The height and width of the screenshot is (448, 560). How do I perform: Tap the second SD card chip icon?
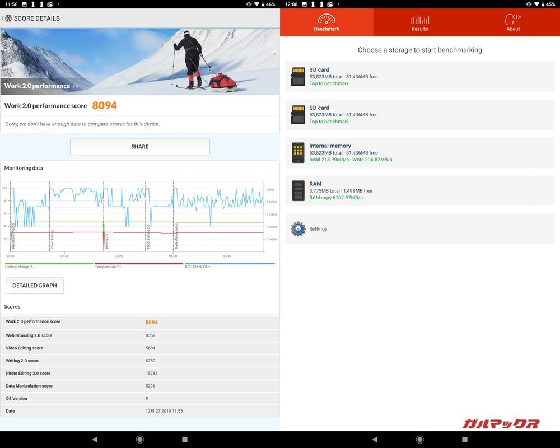coord(298,115)
